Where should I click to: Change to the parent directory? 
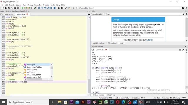186,8
